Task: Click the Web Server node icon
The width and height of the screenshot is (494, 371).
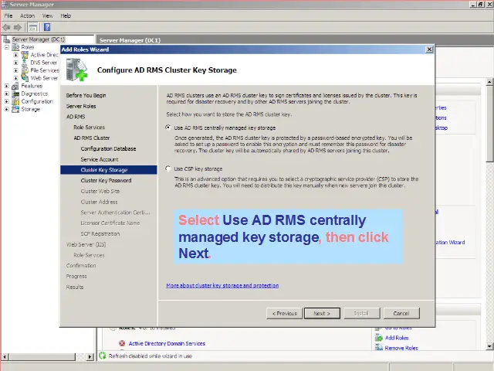Action: [x=25, y=77]
